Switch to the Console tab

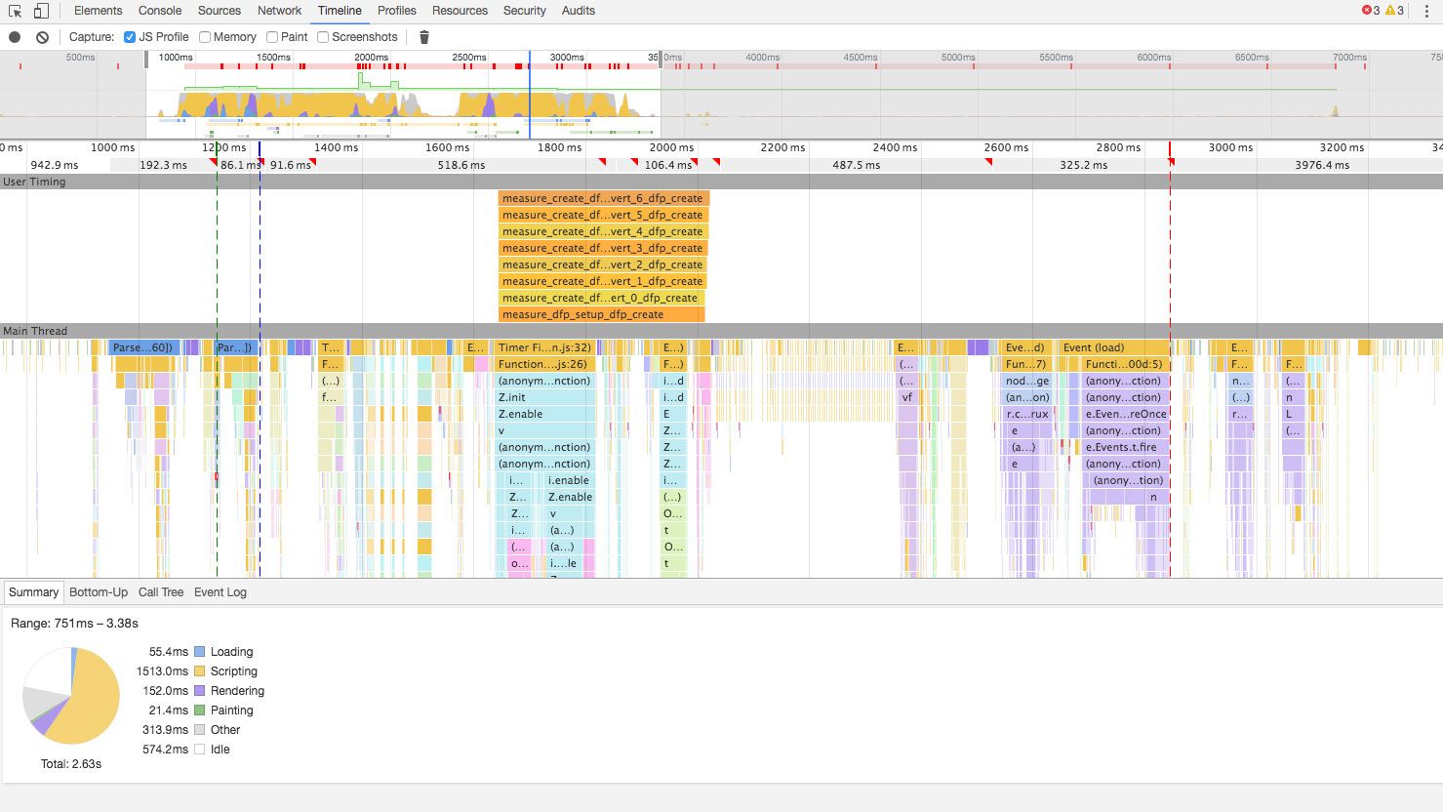160,11
